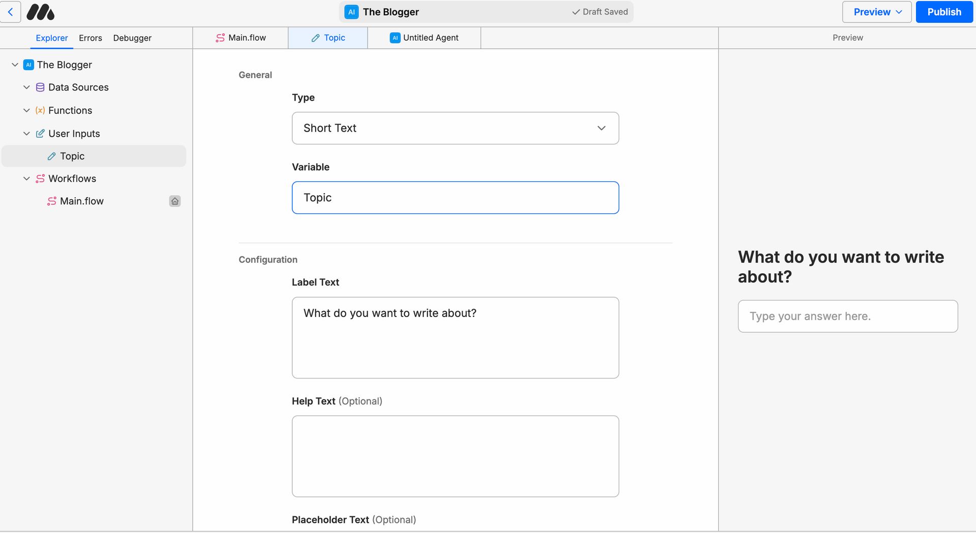Click the Label Text textarea
The height and width of the screenshot is (533, 976).
tap(455, 338)
